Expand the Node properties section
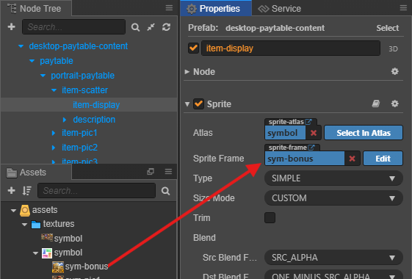 (x=187, y=72)
